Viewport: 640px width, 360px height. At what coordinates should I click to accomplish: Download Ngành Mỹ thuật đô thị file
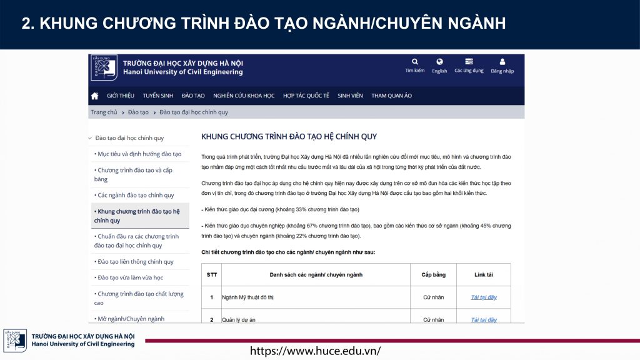pyautogui.click(x=483, y=297)
